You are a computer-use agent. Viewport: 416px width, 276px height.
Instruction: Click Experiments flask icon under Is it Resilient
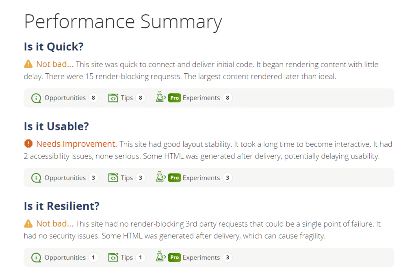pyautogui.click(x=160, y=257)
